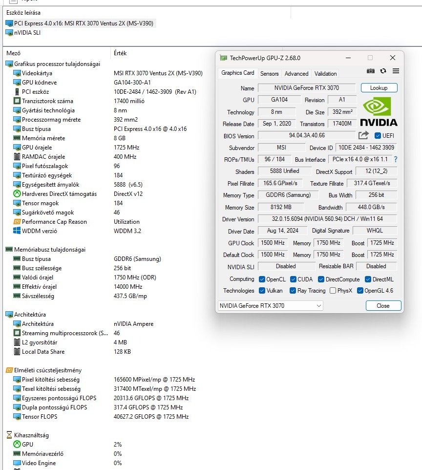Click the Streaming multiprocesszorok row icon
The width and height of the screenshot is (422, 470).
pyautogui.click(x=17, y=333)
